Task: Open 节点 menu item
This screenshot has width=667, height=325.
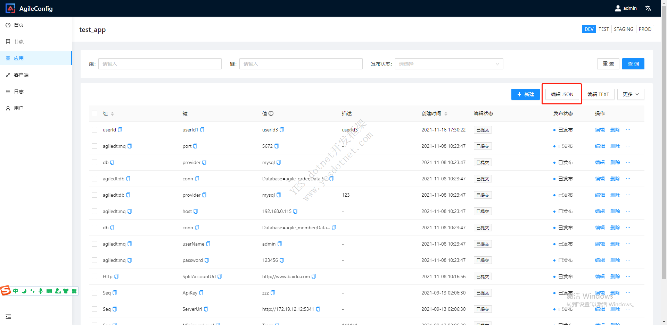Action: [36, 42]
